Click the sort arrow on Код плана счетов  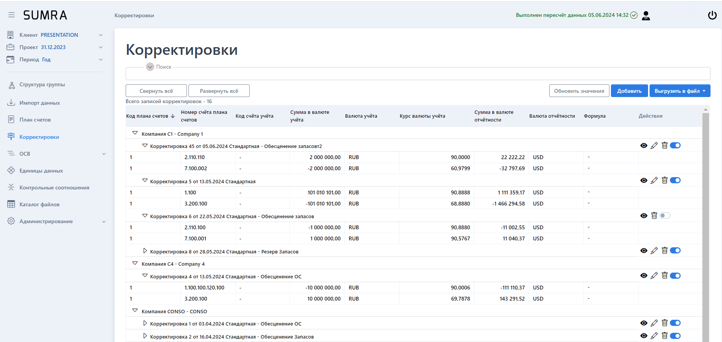[x=173, y=116]
